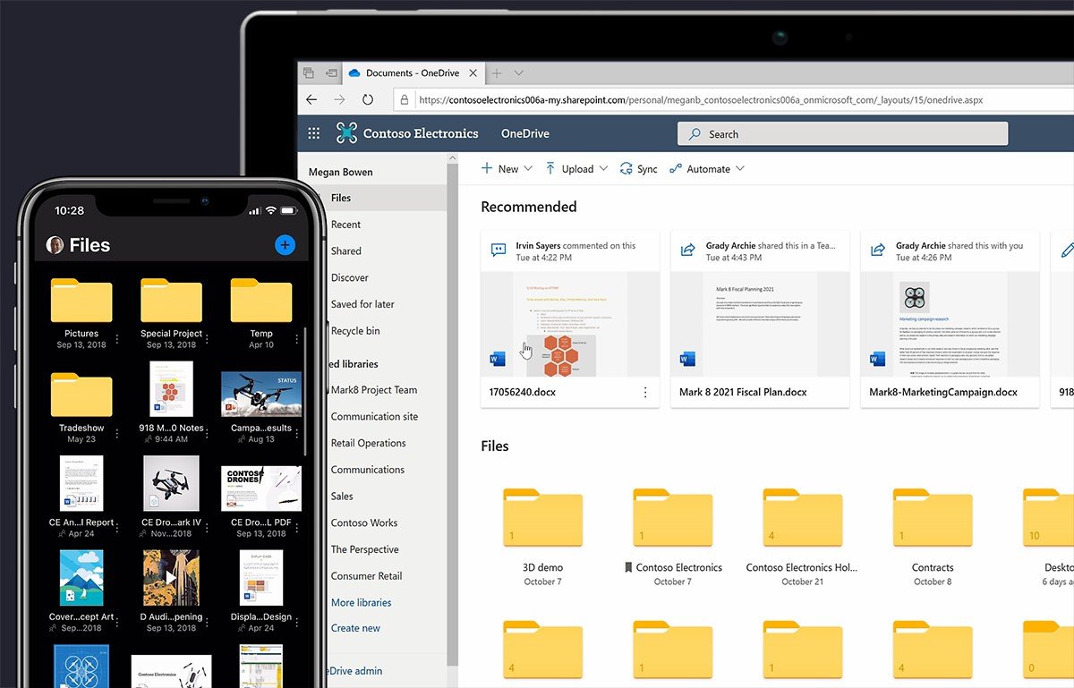The height and width of the screenshot is (688, 1074).
Task: Open more options for 17056240.docx
Action: coord(645,392)
